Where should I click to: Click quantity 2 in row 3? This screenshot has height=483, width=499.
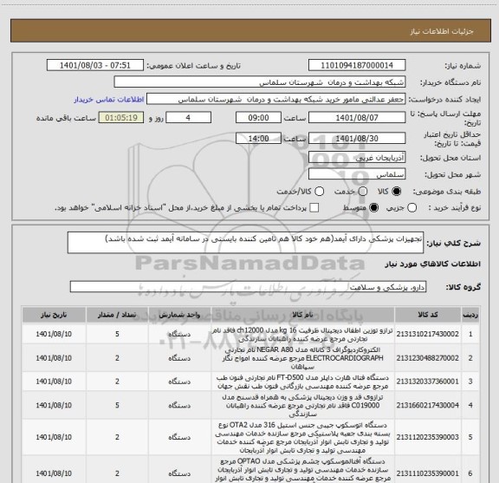(x=117, y=382)
